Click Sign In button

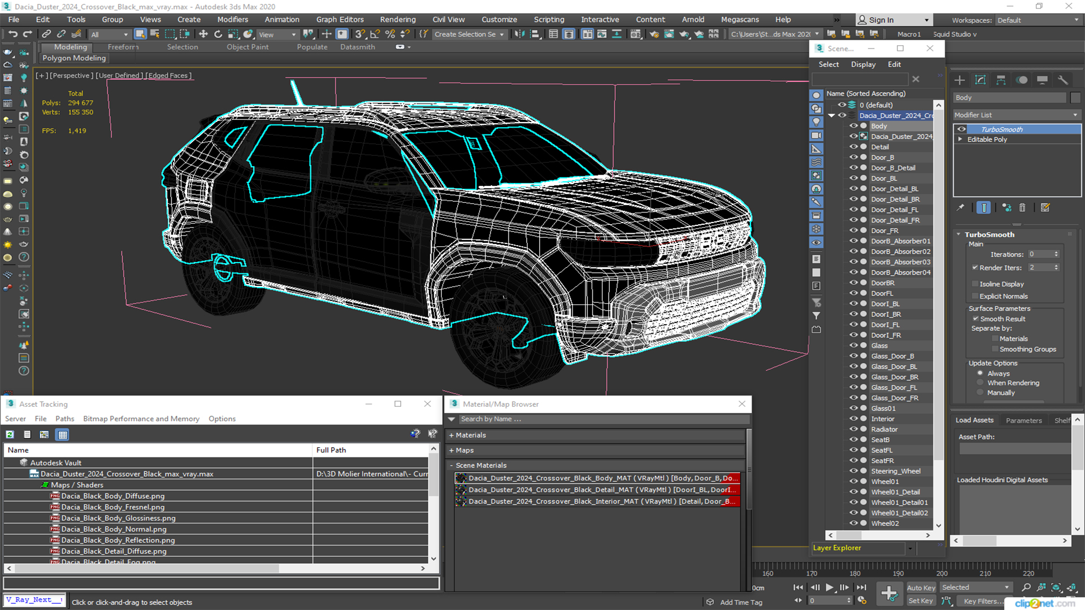pyautogui.click(x=895, y=20)
